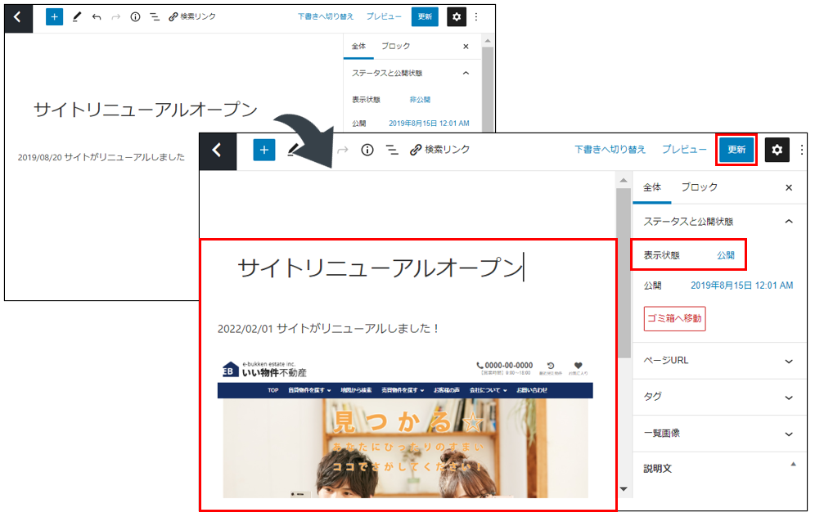The image size is (815, 517).
Task: Expand the タグ panel
Action: click(789, 397)
